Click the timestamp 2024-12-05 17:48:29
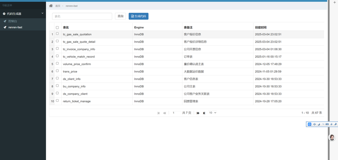 [268, 64]
